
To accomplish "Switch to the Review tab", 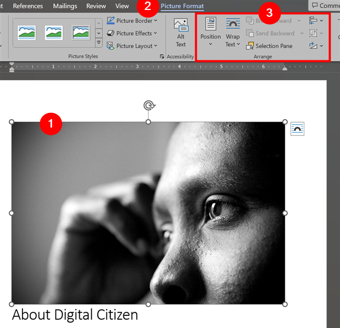I will 96,6.
